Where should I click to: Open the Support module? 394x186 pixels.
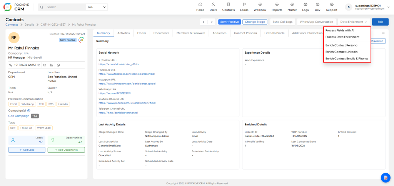[332, 7]
